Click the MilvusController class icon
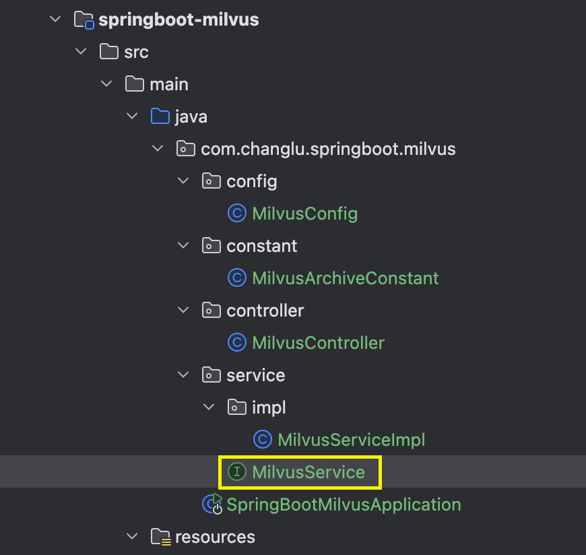Viewport: 586px width, 555px height. (237, 343)
